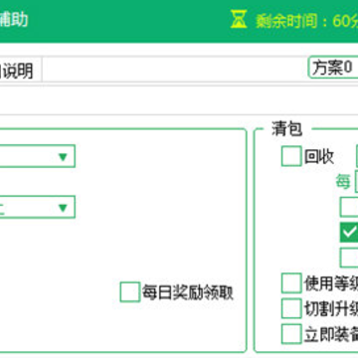Enable the 切割升级 checkbox
358x358 pixels.
pyautogui.click(x=291, y=308)
